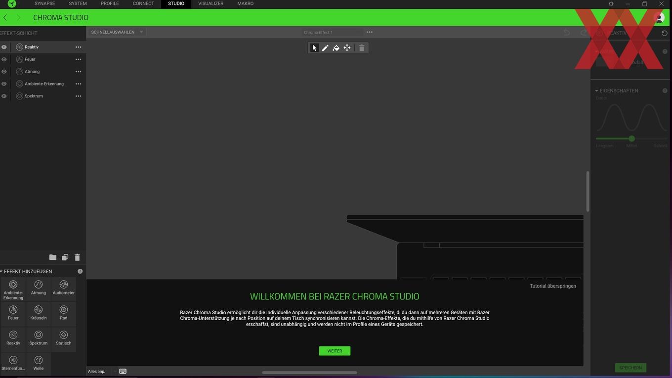Duplicate the selected effect layer
Image resolution: width=672 pixels, height=378 pixels.
tap(65, 257)
